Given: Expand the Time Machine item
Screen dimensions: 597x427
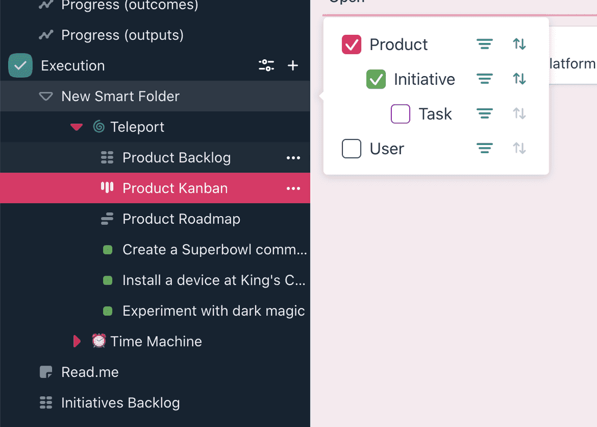Looking at the screenshot, I should 77,341.
